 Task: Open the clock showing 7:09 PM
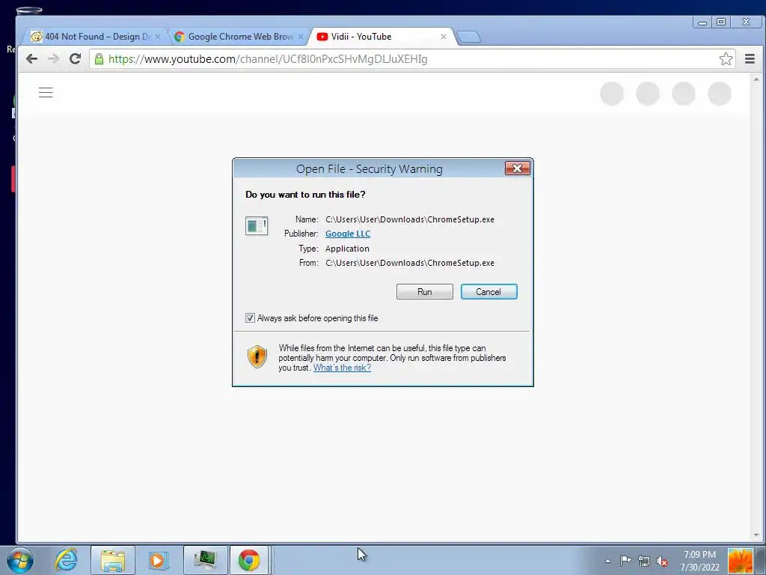pyautogui.click(x=699, y=561)
